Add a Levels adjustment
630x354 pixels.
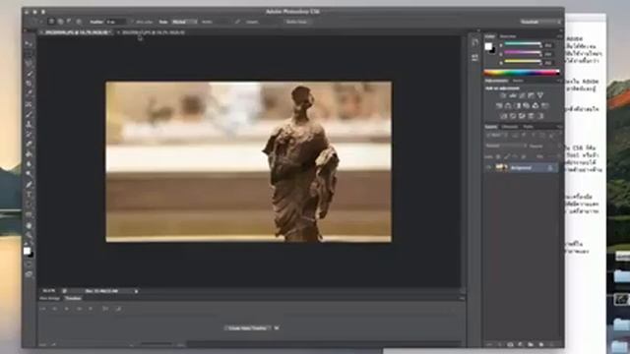click(x=513, y=95)
